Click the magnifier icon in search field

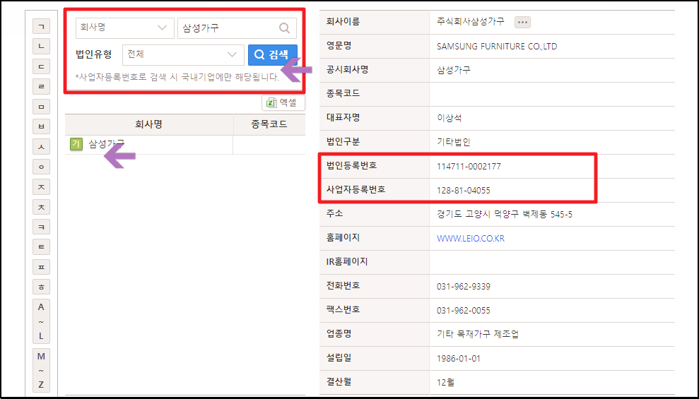coord(284,28)
